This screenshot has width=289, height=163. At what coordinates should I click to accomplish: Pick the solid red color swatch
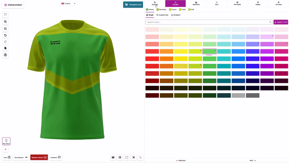point(152,59)
